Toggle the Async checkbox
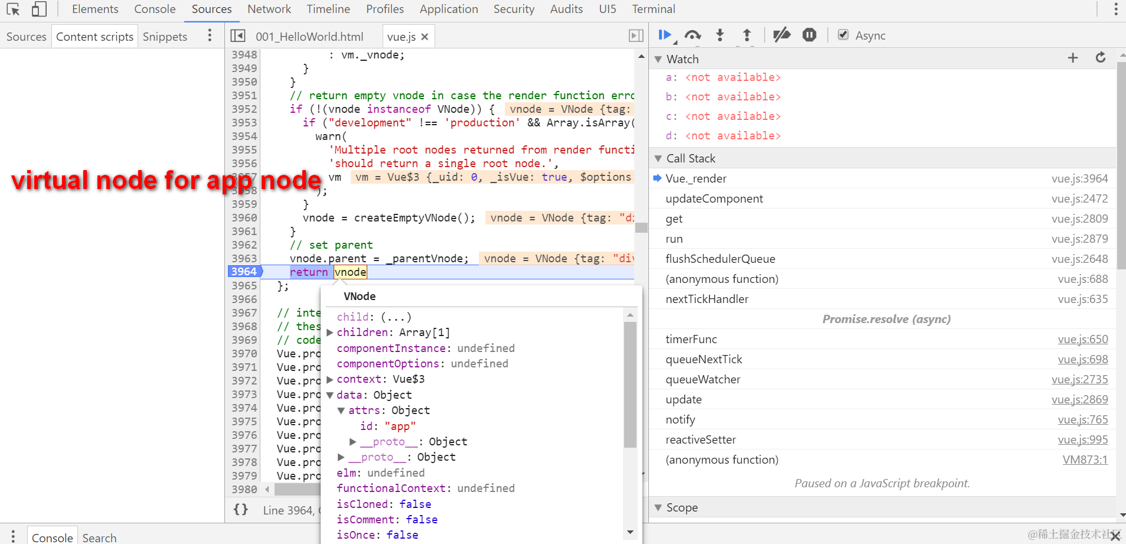Image resolution: width=1126 pixels, height=544 pixels. 843,35
